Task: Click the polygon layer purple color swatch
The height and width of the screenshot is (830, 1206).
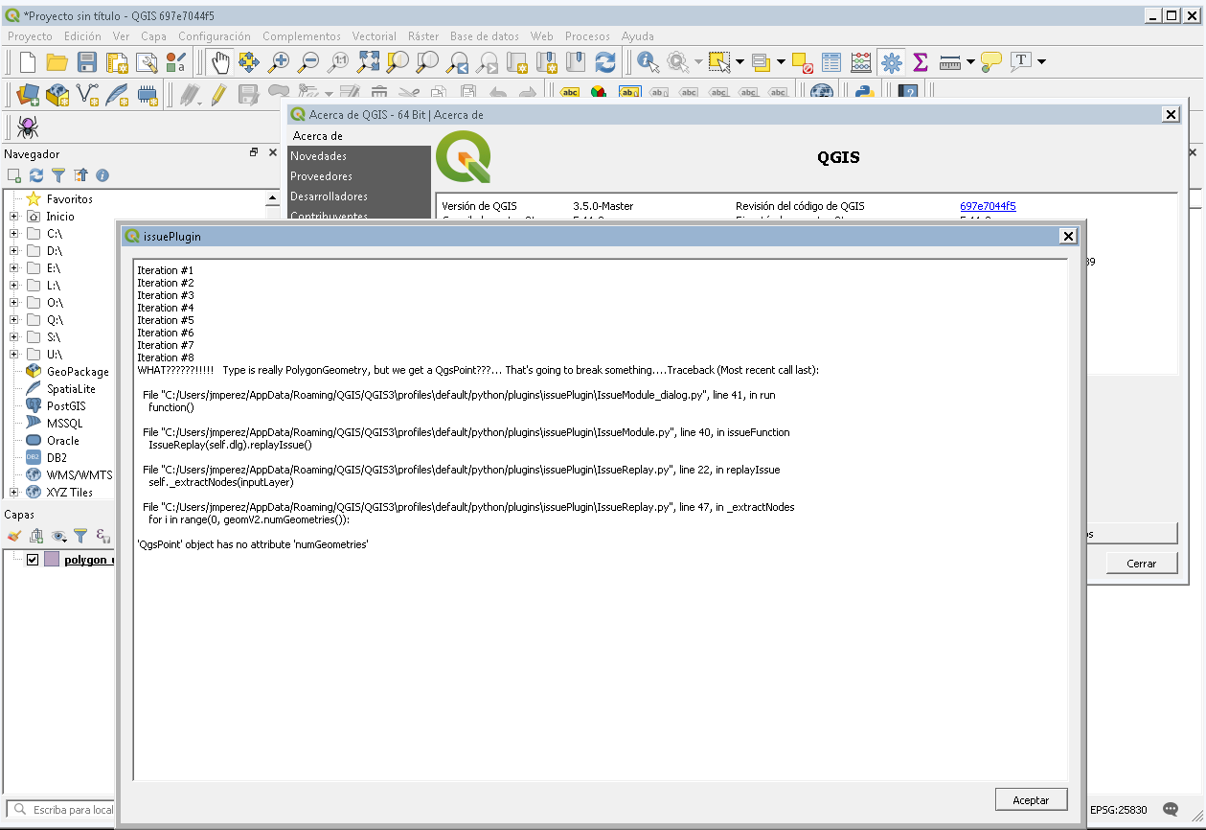Action: click(x=52, y=560)
